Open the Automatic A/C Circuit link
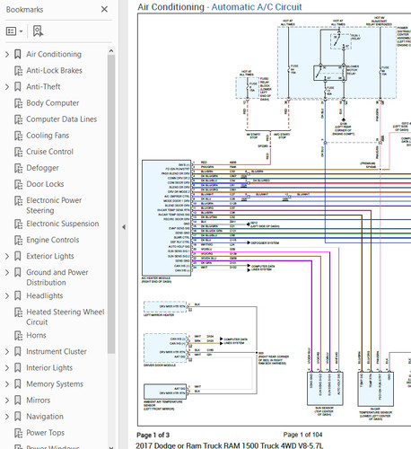Screen dimensions: 411x449 (x=257, y=7)
